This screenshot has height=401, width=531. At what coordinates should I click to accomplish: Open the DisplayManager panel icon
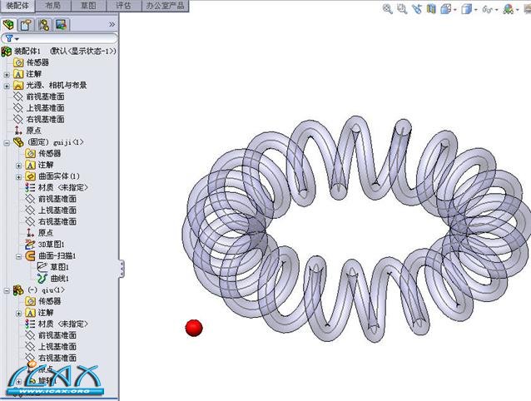(x=60, y=24)
